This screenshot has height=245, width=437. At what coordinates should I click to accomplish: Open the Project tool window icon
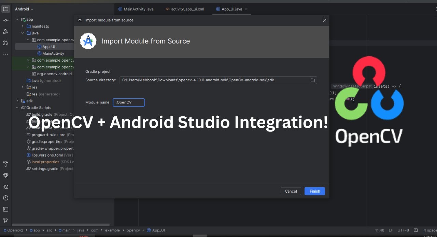(5, 9)
